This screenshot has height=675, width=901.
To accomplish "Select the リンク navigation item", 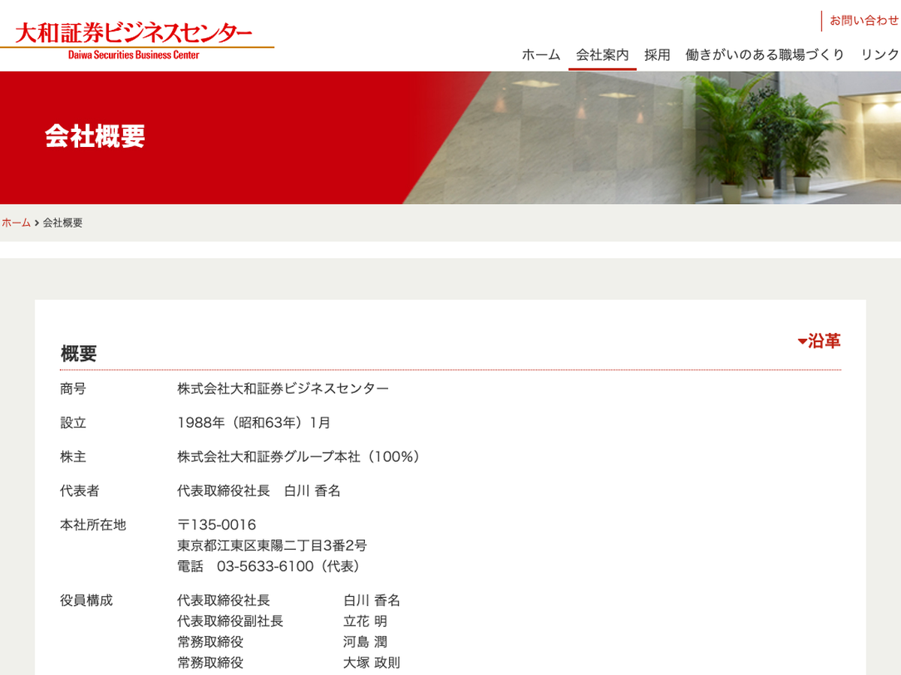I will 880,55.
